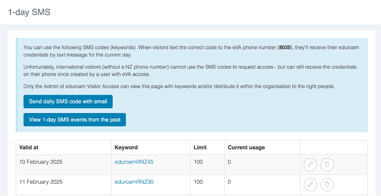The image size is (381, 196).
Task: Click pencil icon for 11 February 2025
Action: pos(311,185)
